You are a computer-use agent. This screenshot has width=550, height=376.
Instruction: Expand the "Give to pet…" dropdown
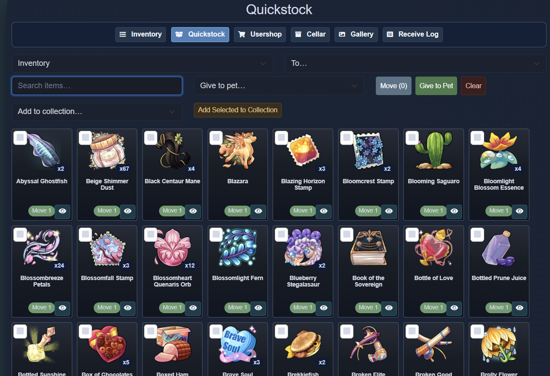(279, 86)
